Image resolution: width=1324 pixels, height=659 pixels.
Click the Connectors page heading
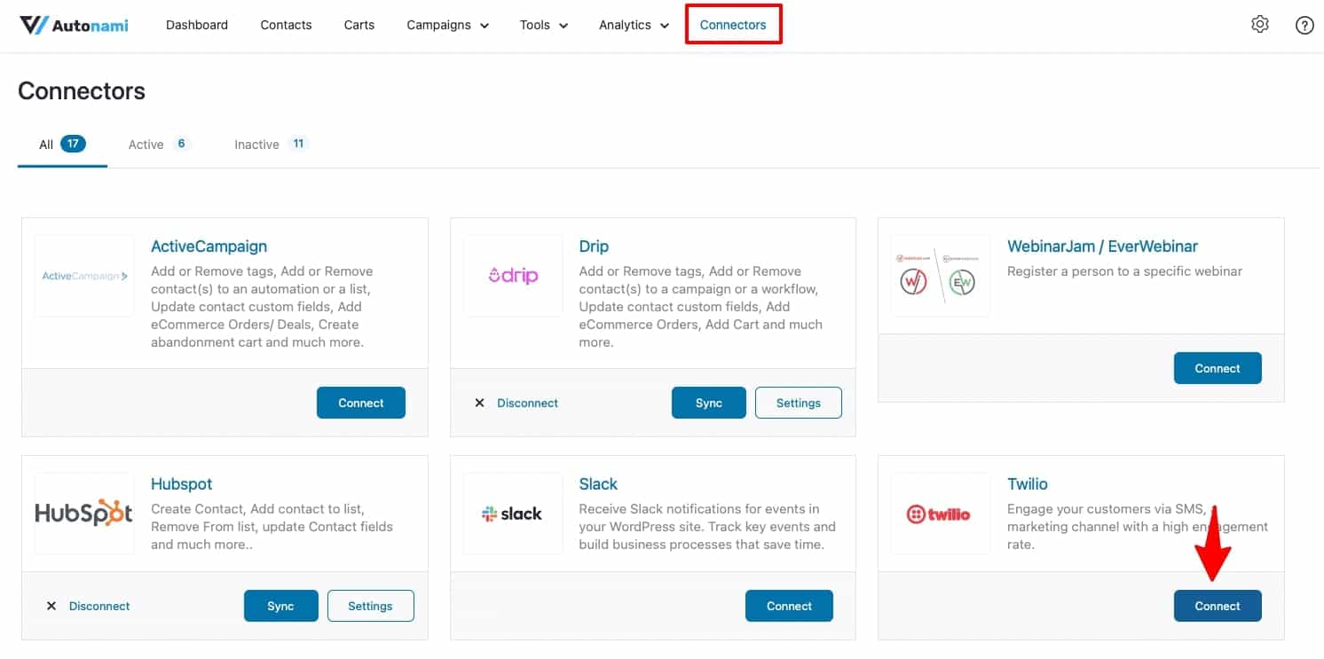pyautogui.click(x=82, y=91)
